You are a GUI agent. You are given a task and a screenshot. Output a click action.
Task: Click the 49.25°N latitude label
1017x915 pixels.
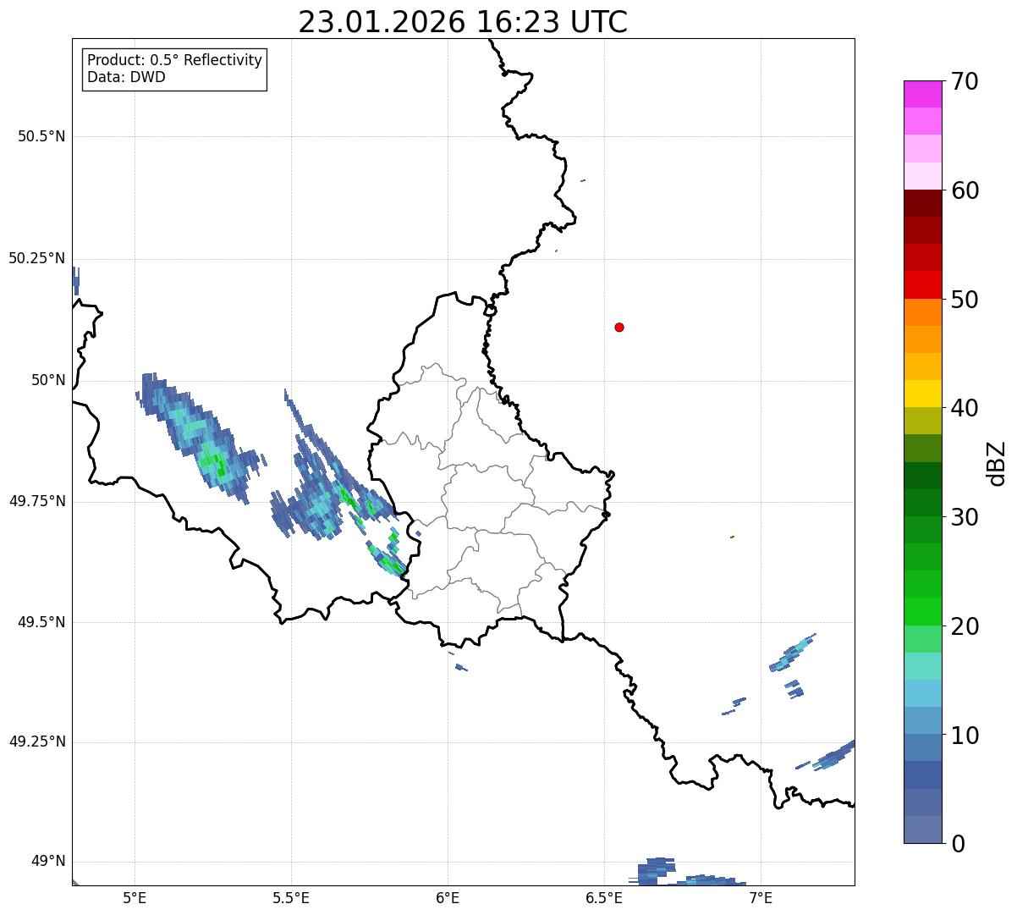[37, 742]
